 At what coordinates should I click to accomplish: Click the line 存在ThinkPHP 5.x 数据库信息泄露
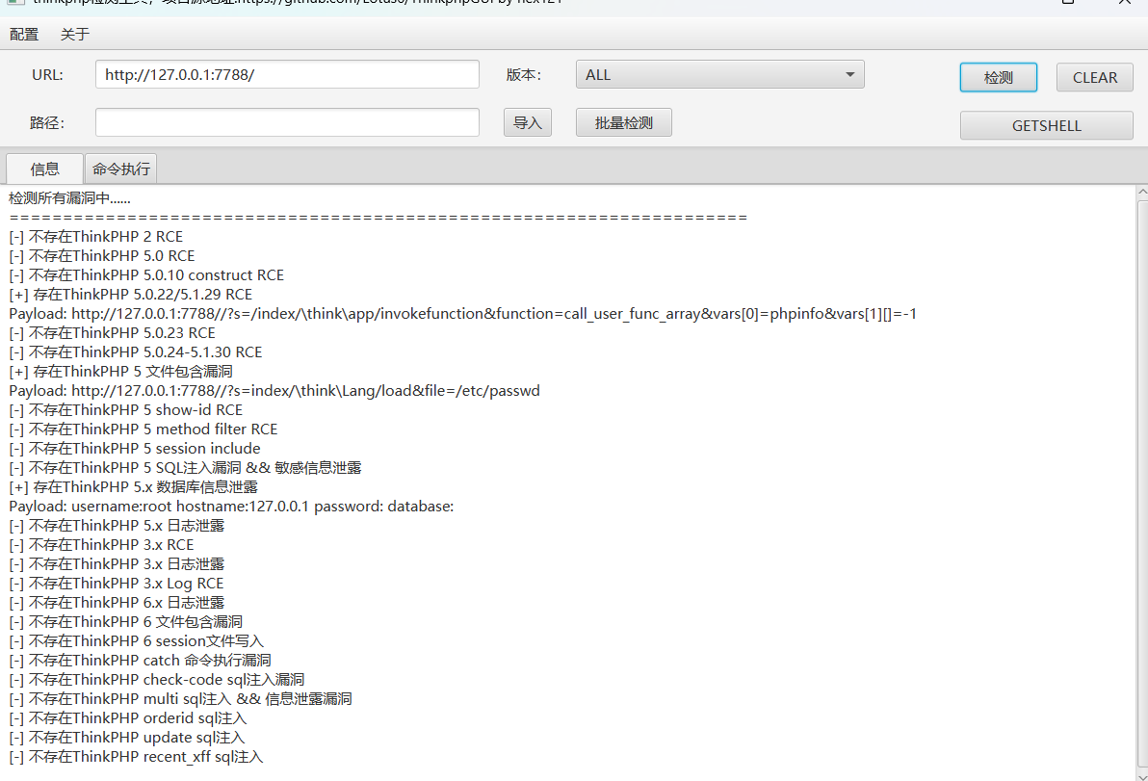tap(133, 487)
